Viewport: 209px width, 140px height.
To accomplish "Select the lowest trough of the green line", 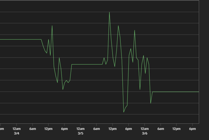I will pos(124,112).
